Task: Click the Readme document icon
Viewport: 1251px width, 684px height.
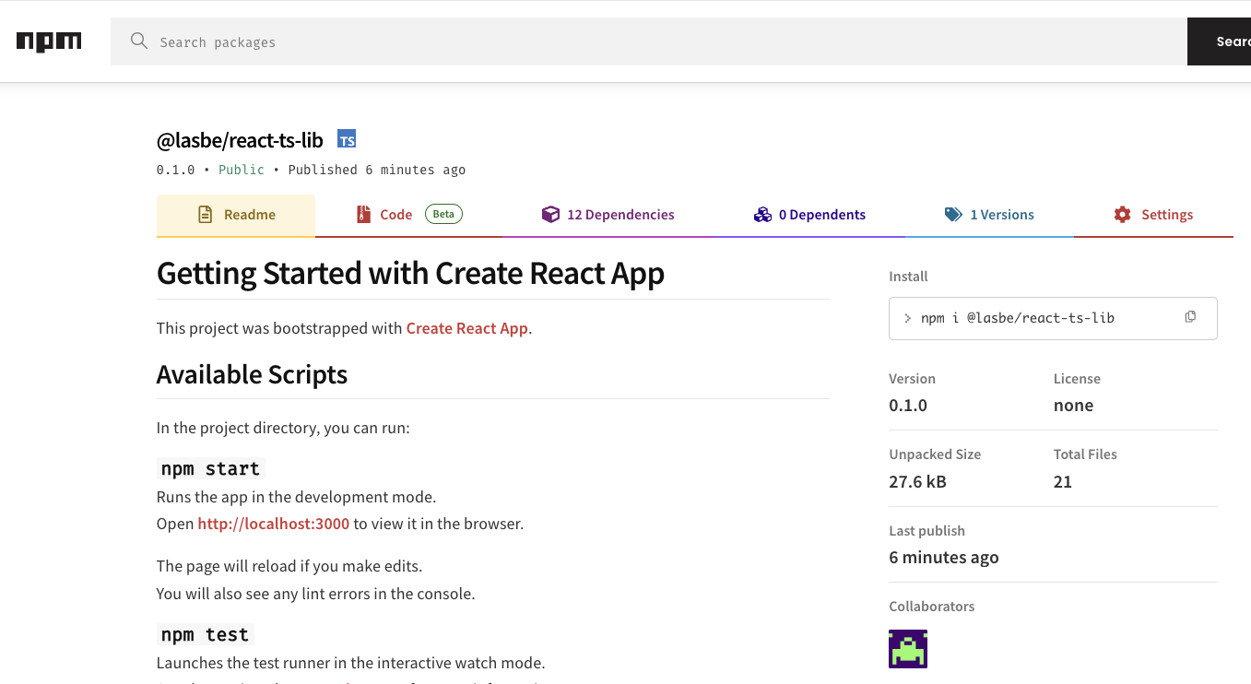Action: [x=206, y=215]
